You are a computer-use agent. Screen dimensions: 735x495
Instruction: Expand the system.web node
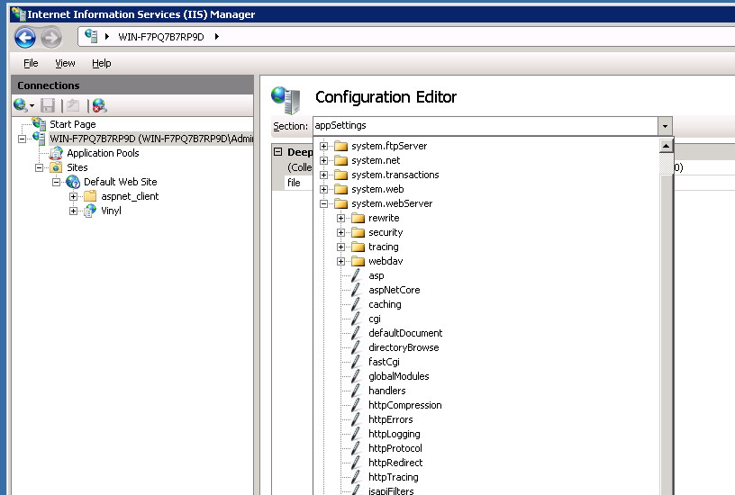tap(324, 189)
